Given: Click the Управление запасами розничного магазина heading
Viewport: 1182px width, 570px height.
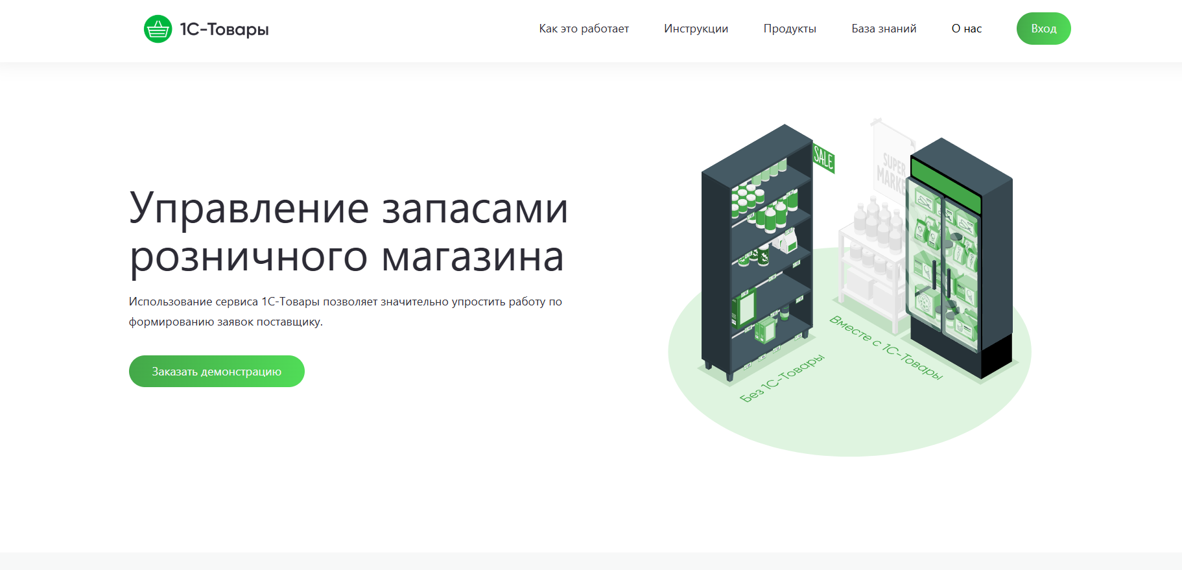Looking at the screenshot, I should tap(348, 232).
